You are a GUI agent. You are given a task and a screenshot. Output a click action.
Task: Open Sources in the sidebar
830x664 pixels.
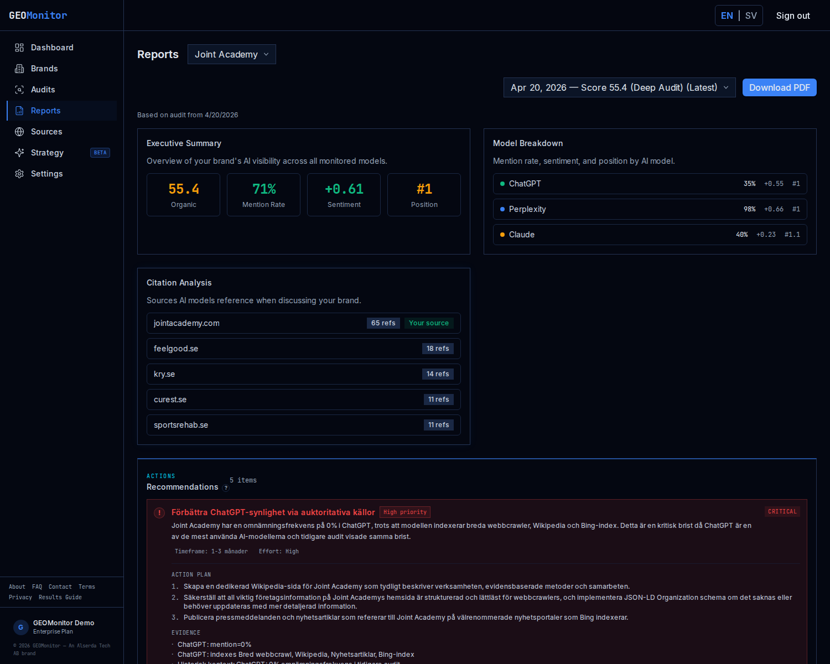[62, 132]
